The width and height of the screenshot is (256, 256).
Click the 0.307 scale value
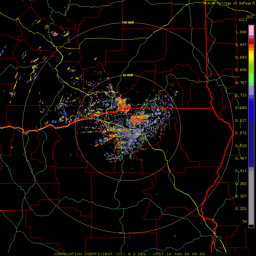pyautogui.click(x=241, y=196)
